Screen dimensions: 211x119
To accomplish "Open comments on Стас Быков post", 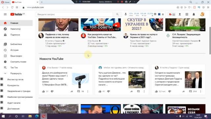I will (78, 91).
